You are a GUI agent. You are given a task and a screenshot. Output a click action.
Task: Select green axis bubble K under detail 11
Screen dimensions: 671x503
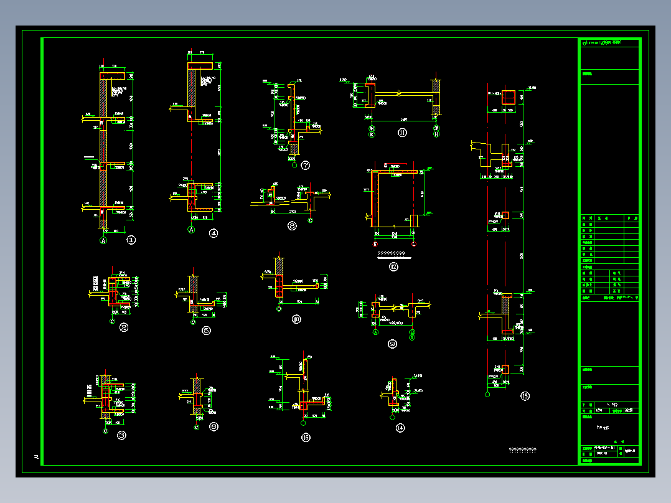coord(372,134)
